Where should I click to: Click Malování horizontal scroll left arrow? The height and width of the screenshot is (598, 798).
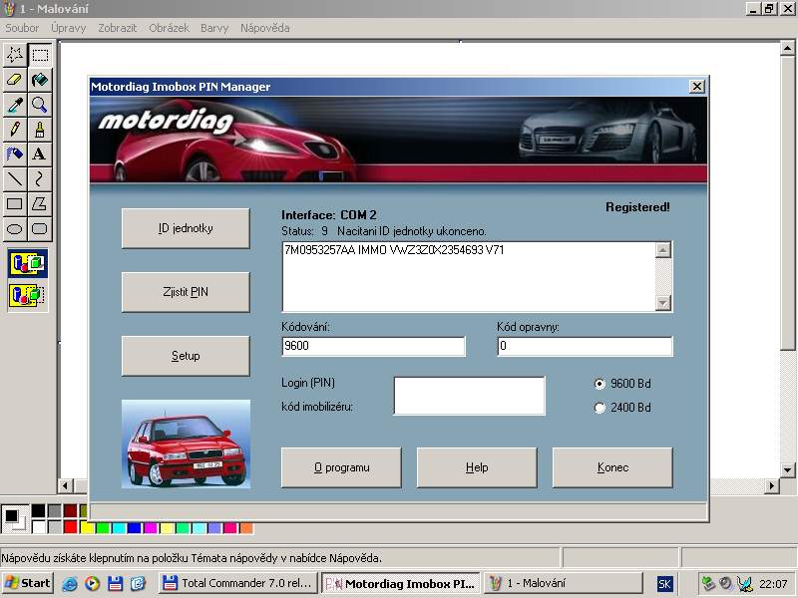point(65,485)
